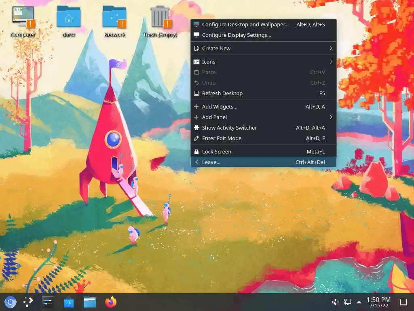Click the pencil icon beside Enter Edit Mode
The height and width of the screenshot is (311, 414).
pos(196,138)
